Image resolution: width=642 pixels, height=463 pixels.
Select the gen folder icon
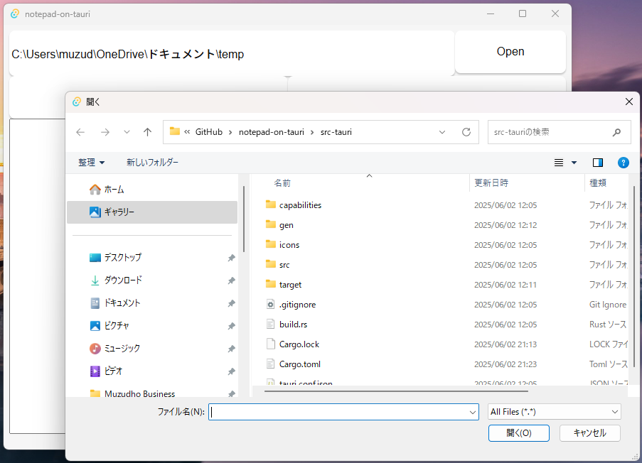tap(270, 224)
